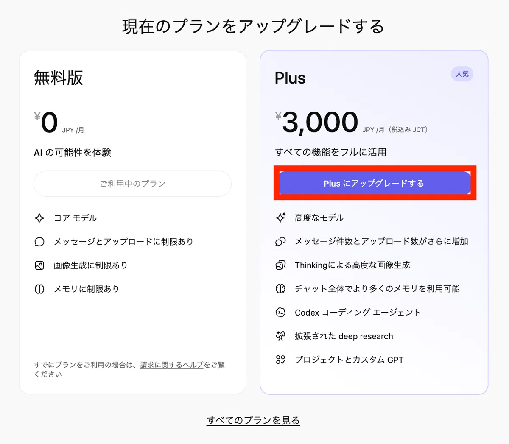Select the Plus plan heading
The width and height of the screenshot is (509, 444).
coord(290,78)
